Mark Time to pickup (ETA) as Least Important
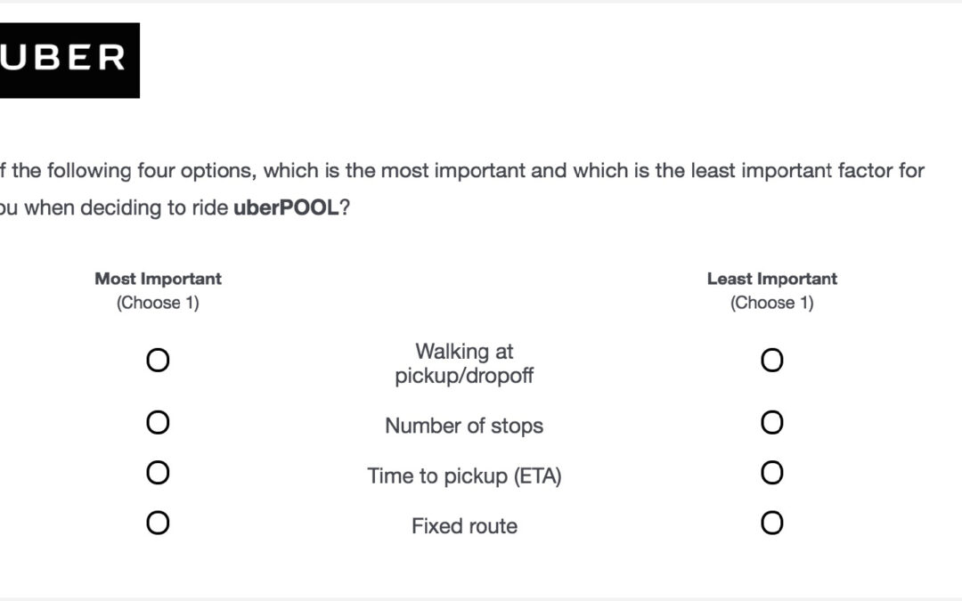962x601 pixels. 771,473
